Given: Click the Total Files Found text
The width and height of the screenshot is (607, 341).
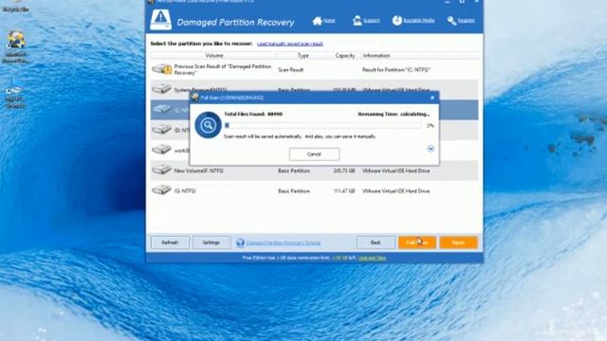Looking at the screenshot, I should point(253,114).
